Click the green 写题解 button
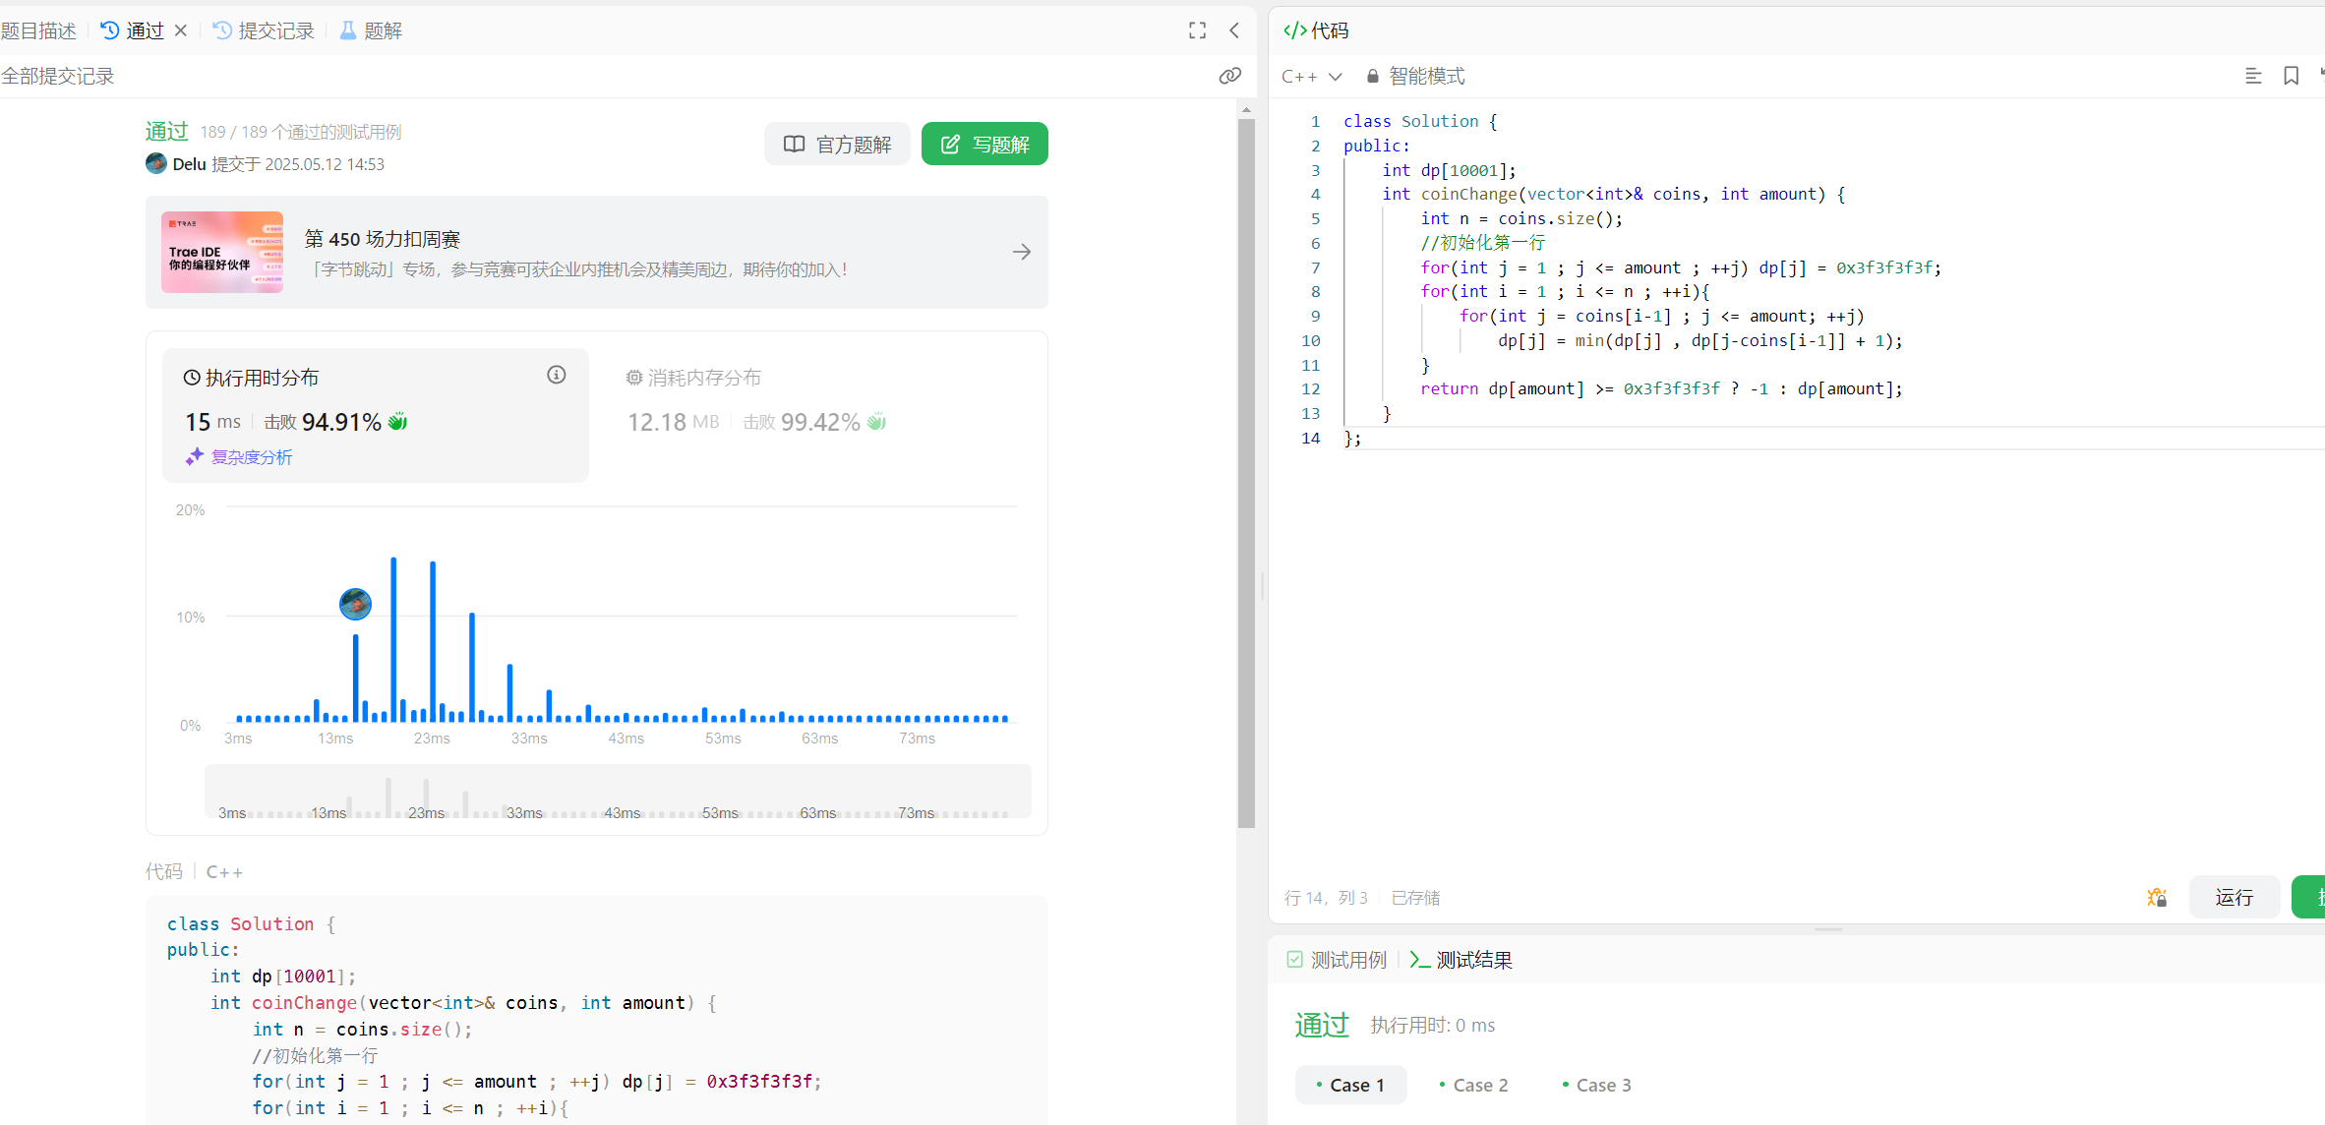This screenshot has width=2325, height=1125. point(984,145)
